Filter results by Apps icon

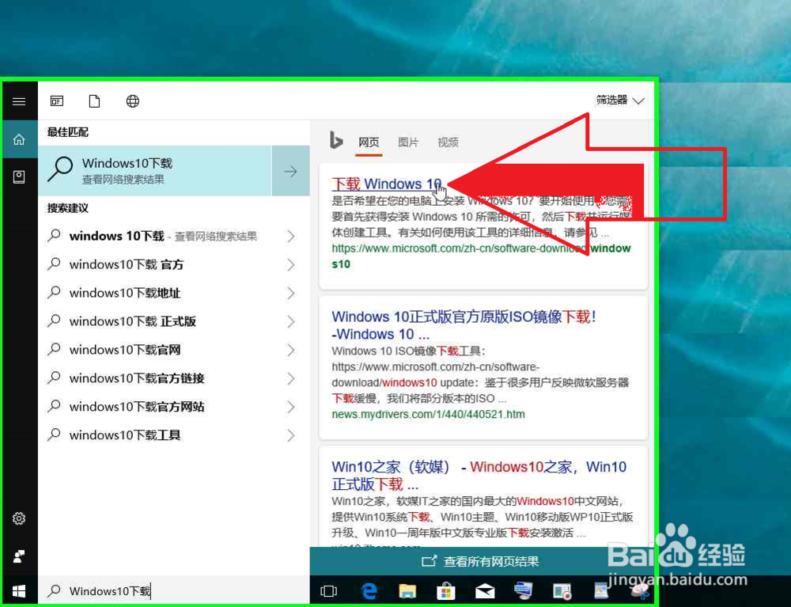(x=57, y=101)
